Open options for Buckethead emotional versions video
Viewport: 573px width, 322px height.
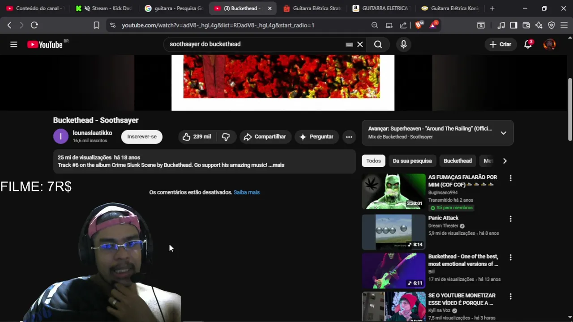pyautogui.click(x=510, y=257)
